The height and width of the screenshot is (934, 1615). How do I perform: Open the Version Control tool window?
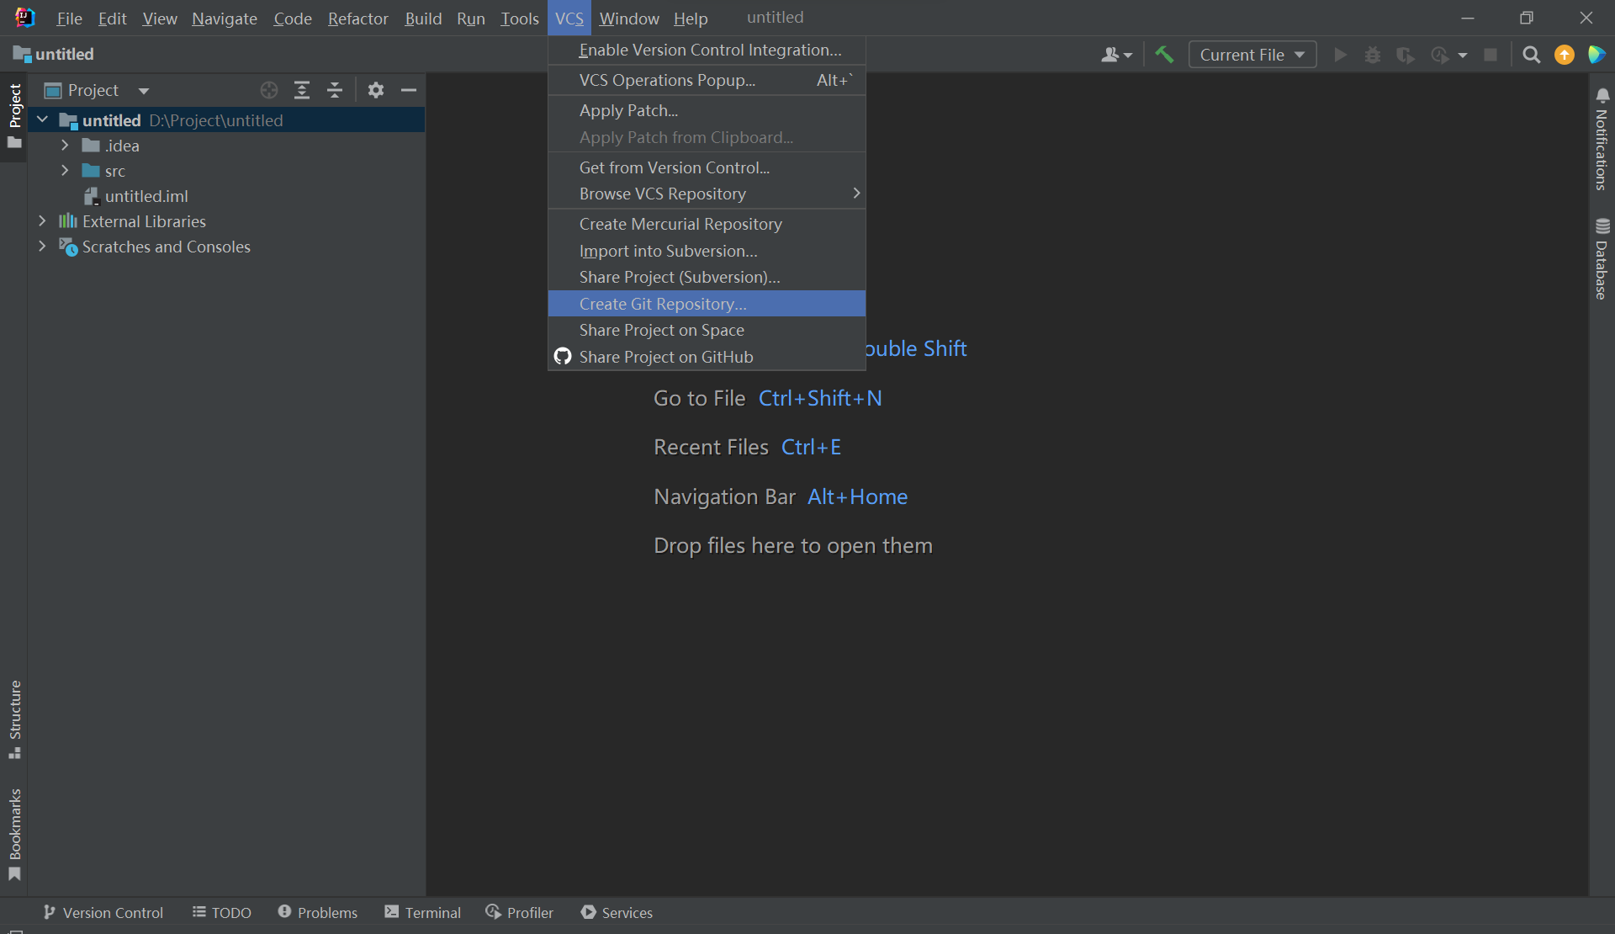click(103, 912)
